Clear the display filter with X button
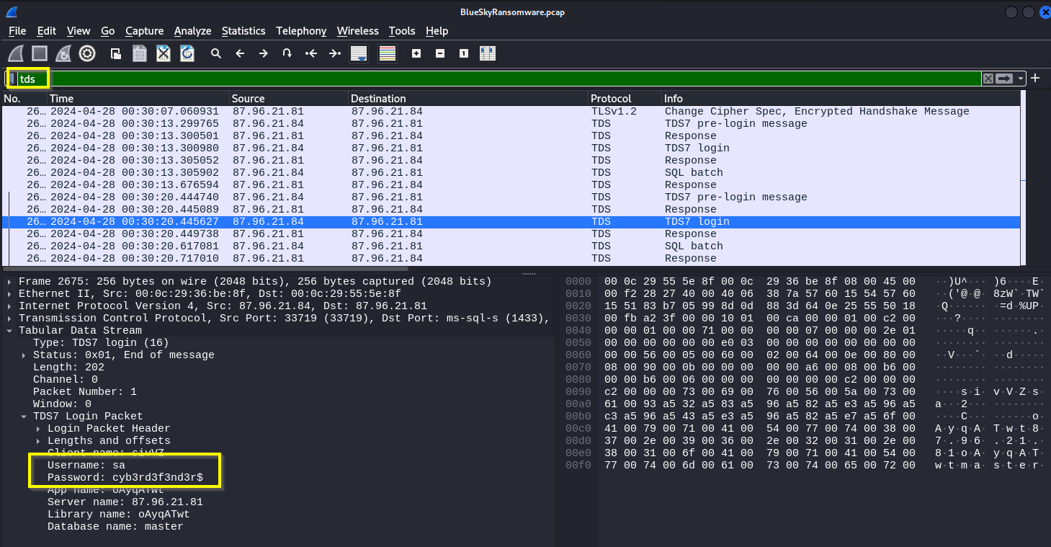This screenshot has width=1051, height=547. click(988, 79)
